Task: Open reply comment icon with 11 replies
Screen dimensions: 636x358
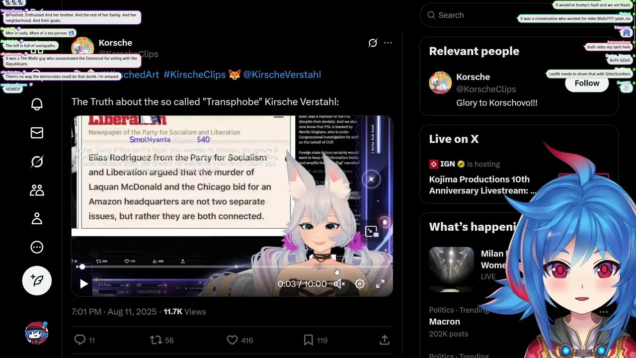Action: tap(84, 340)
